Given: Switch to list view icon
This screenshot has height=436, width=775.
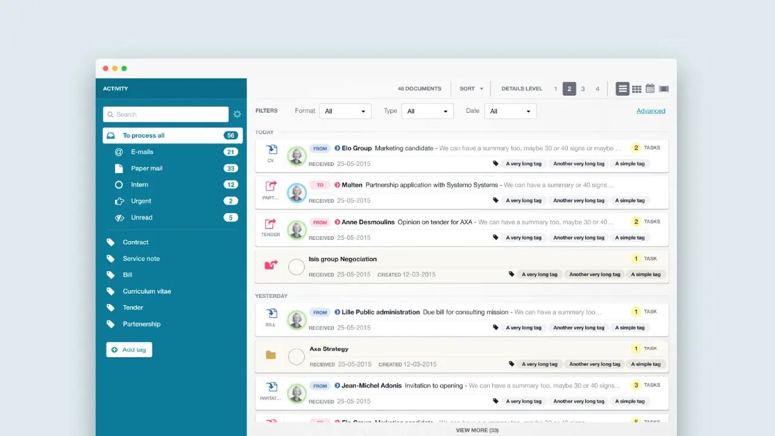Looking at the screenshot, I should coord(622,89).
